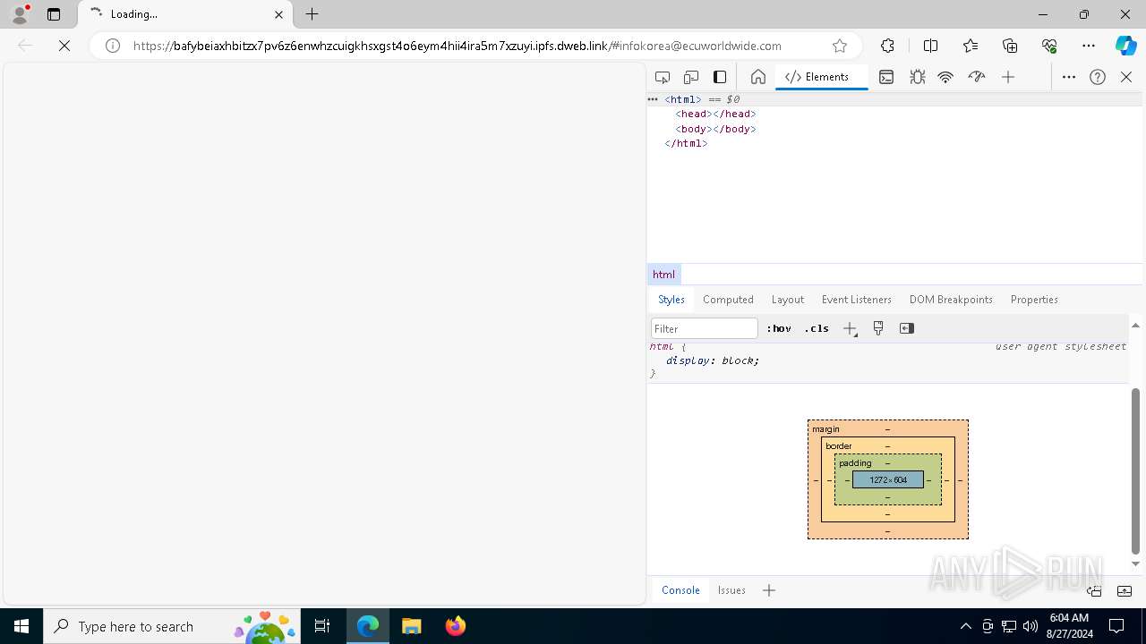Select the head element node

tap(715, 114)
